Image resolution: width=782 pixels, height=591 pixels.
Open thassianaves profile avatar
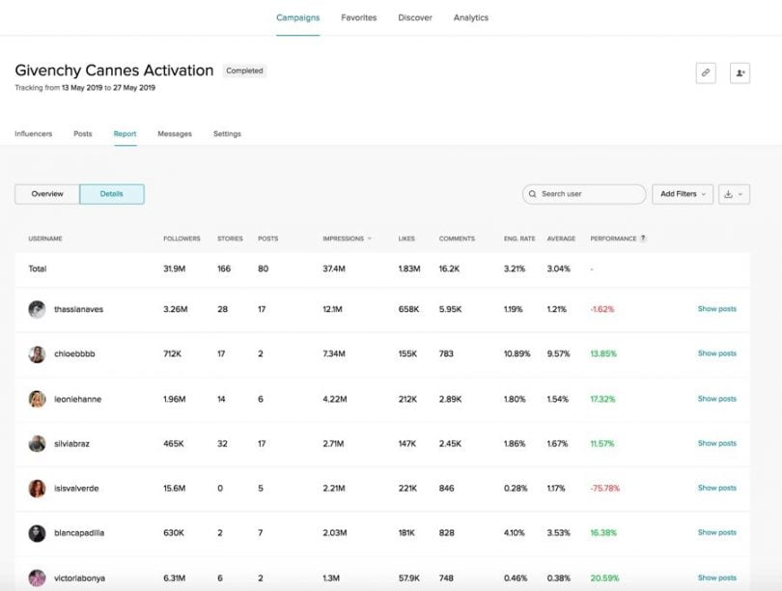pyautogui.click(x=37, y=309)
